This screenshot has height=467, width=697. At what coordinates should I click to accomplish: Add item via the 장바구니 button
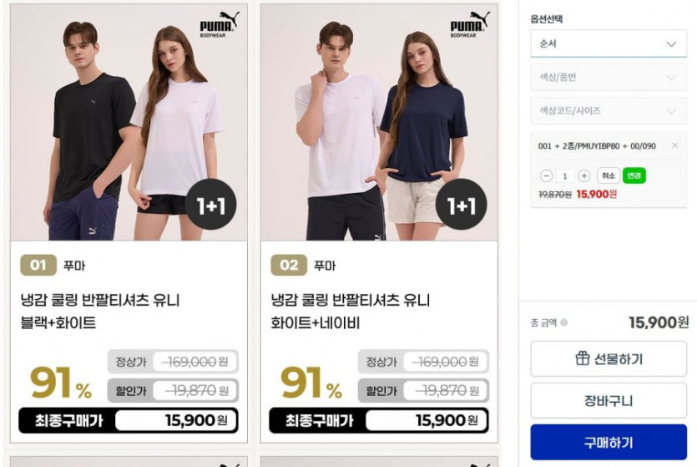tap(608, 401)
